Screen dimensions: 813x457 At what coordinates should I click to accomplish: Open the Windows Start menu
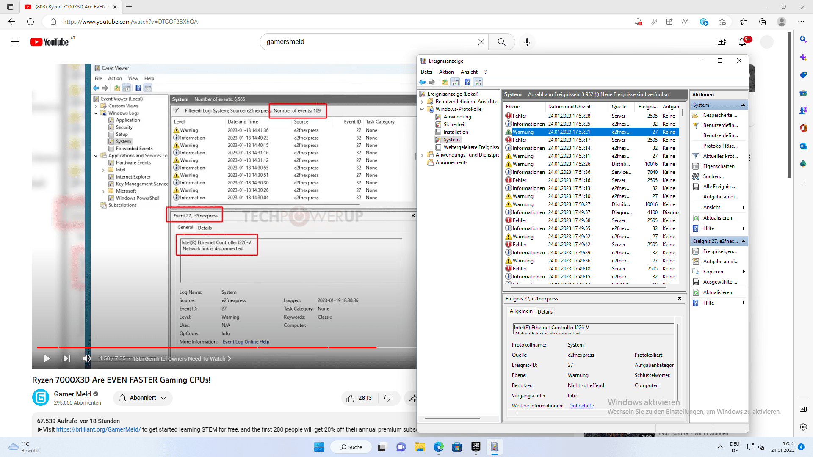(319, 447)
